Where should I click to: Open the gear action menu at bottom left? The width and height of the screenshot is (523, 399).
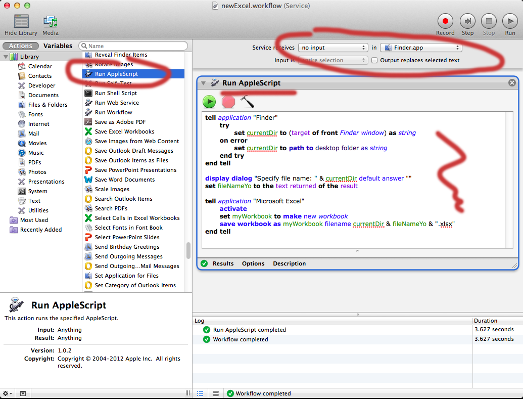coord(8,393)
